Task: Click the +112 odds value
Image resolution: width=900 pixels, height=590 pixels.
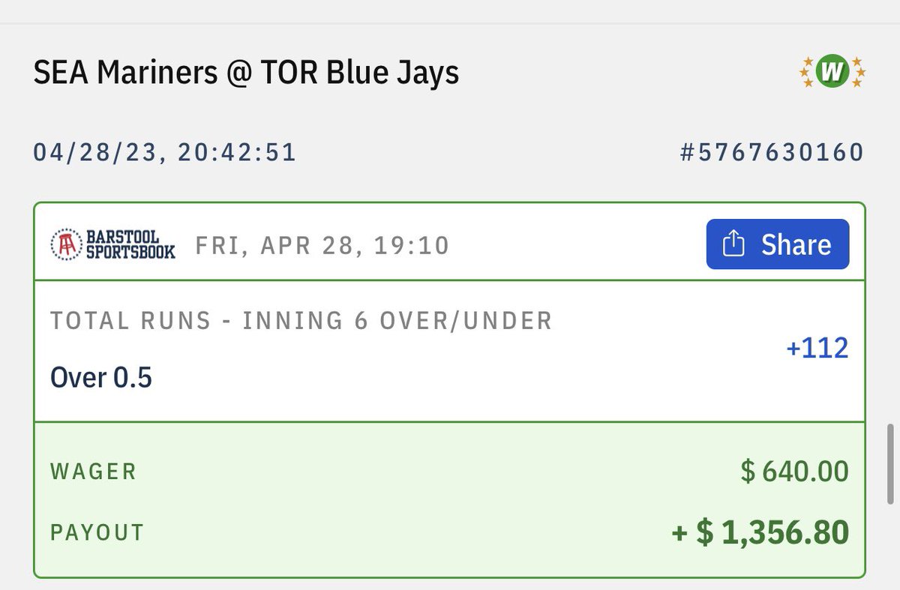Action: [817, 348]
